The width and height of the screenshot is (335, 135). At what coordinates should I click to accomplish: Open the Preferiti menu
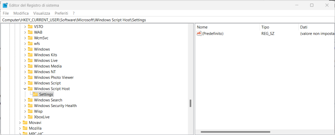pyautogui.click(x=62, y=13)
